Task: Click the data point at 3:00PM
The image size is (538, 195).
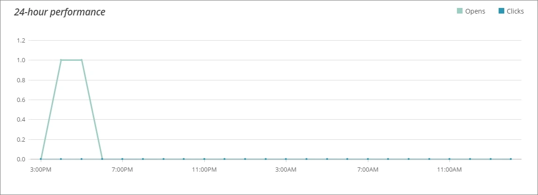Action: [x=41, y=159]
